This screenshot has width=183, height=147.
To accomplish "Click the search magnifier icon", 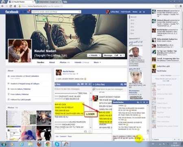I will tap(80, 12).
